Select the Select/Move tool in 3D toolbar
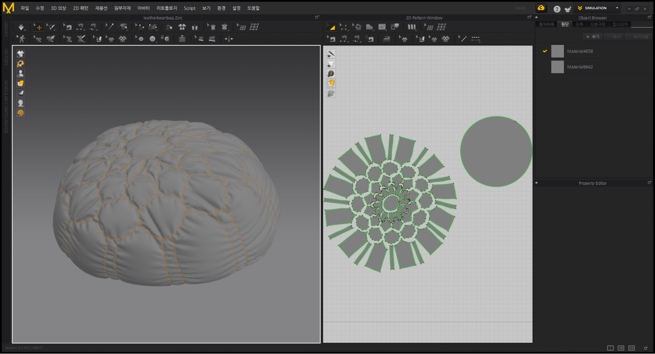This screenshot has width=655, height=354. point(38,27)
